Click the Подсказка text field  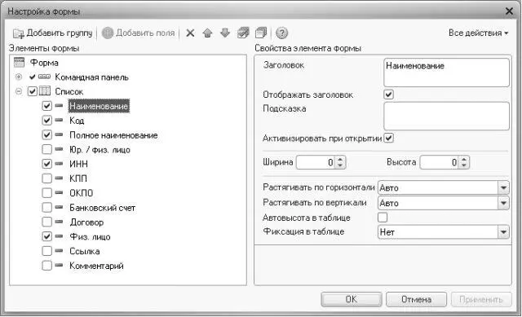pyautogui.click(x=446, y=116)
